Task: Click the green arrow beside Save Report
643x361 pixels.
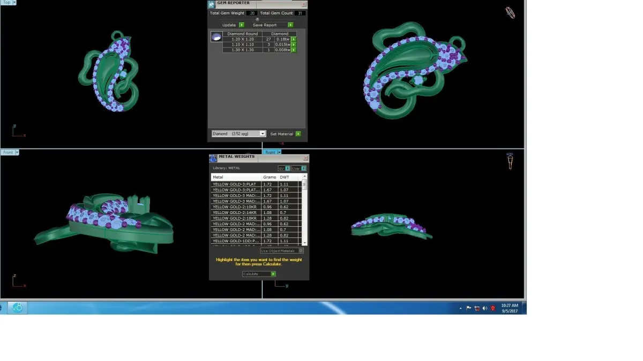Action: click(x=290, y=25)
